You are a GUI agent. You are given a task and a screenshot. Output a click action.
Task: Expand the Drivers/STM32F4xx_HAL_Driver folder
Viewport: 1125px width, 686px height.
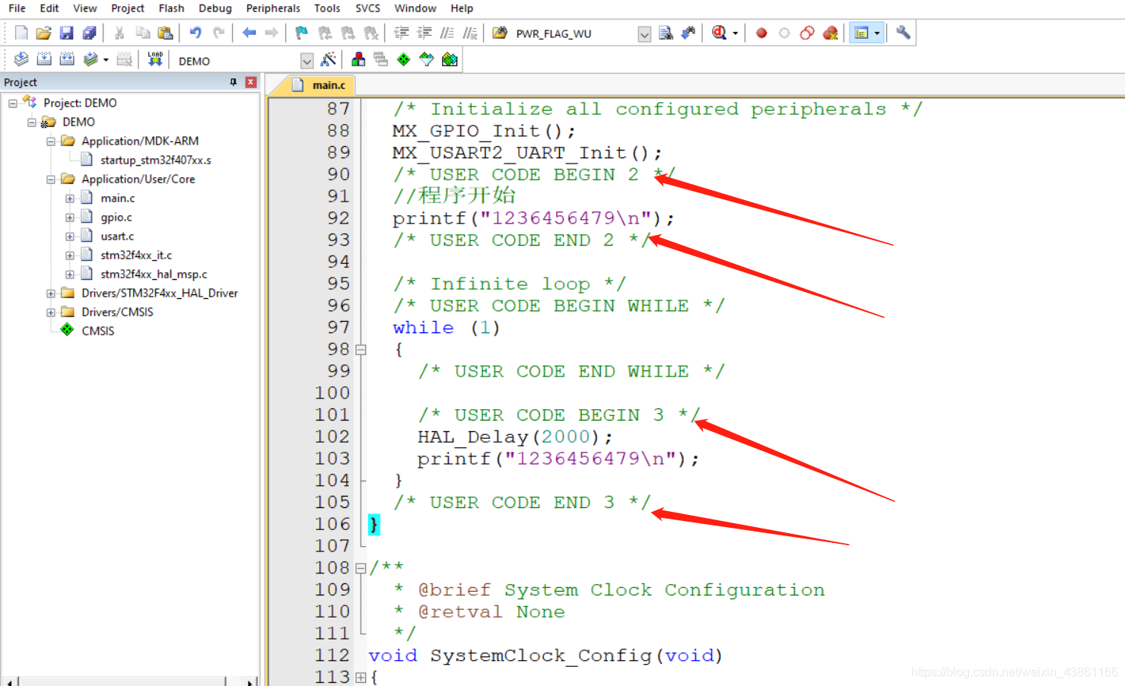click(50, 293)
